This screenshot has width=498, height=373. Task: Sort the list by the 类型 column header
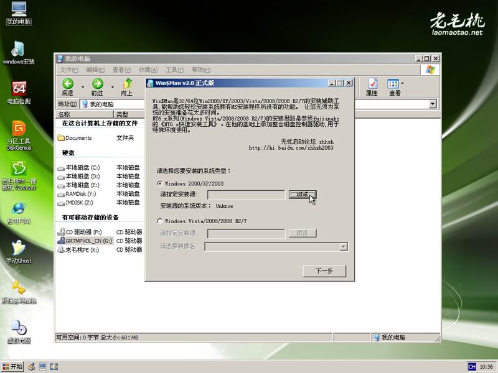tap(129, 114)
